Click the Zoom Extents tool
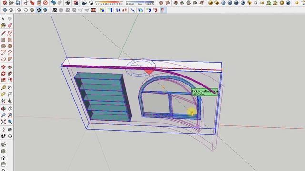This screenshot has height=171, width=305. click(3, 122)
